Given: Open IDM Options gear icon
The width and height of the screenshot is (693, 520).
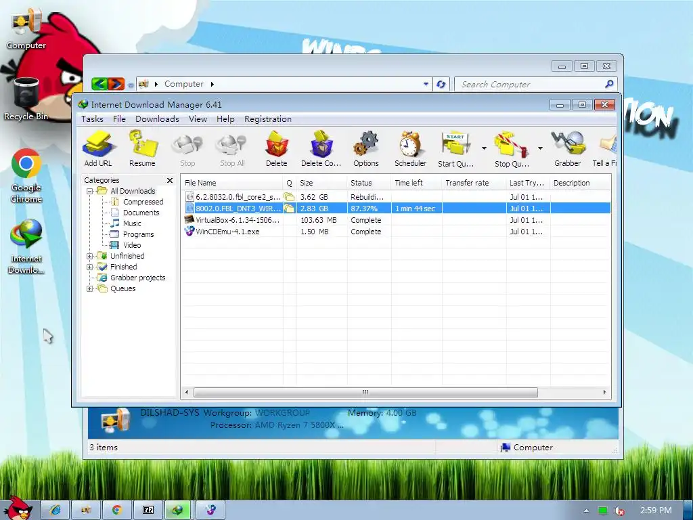Looking at the screenshot, I should 366,148.
